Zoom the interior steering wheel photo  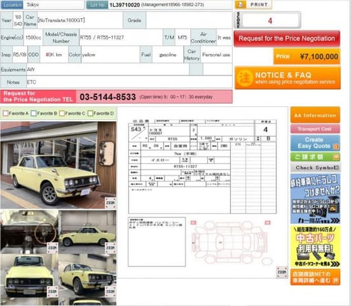click(x=52, y=248)
